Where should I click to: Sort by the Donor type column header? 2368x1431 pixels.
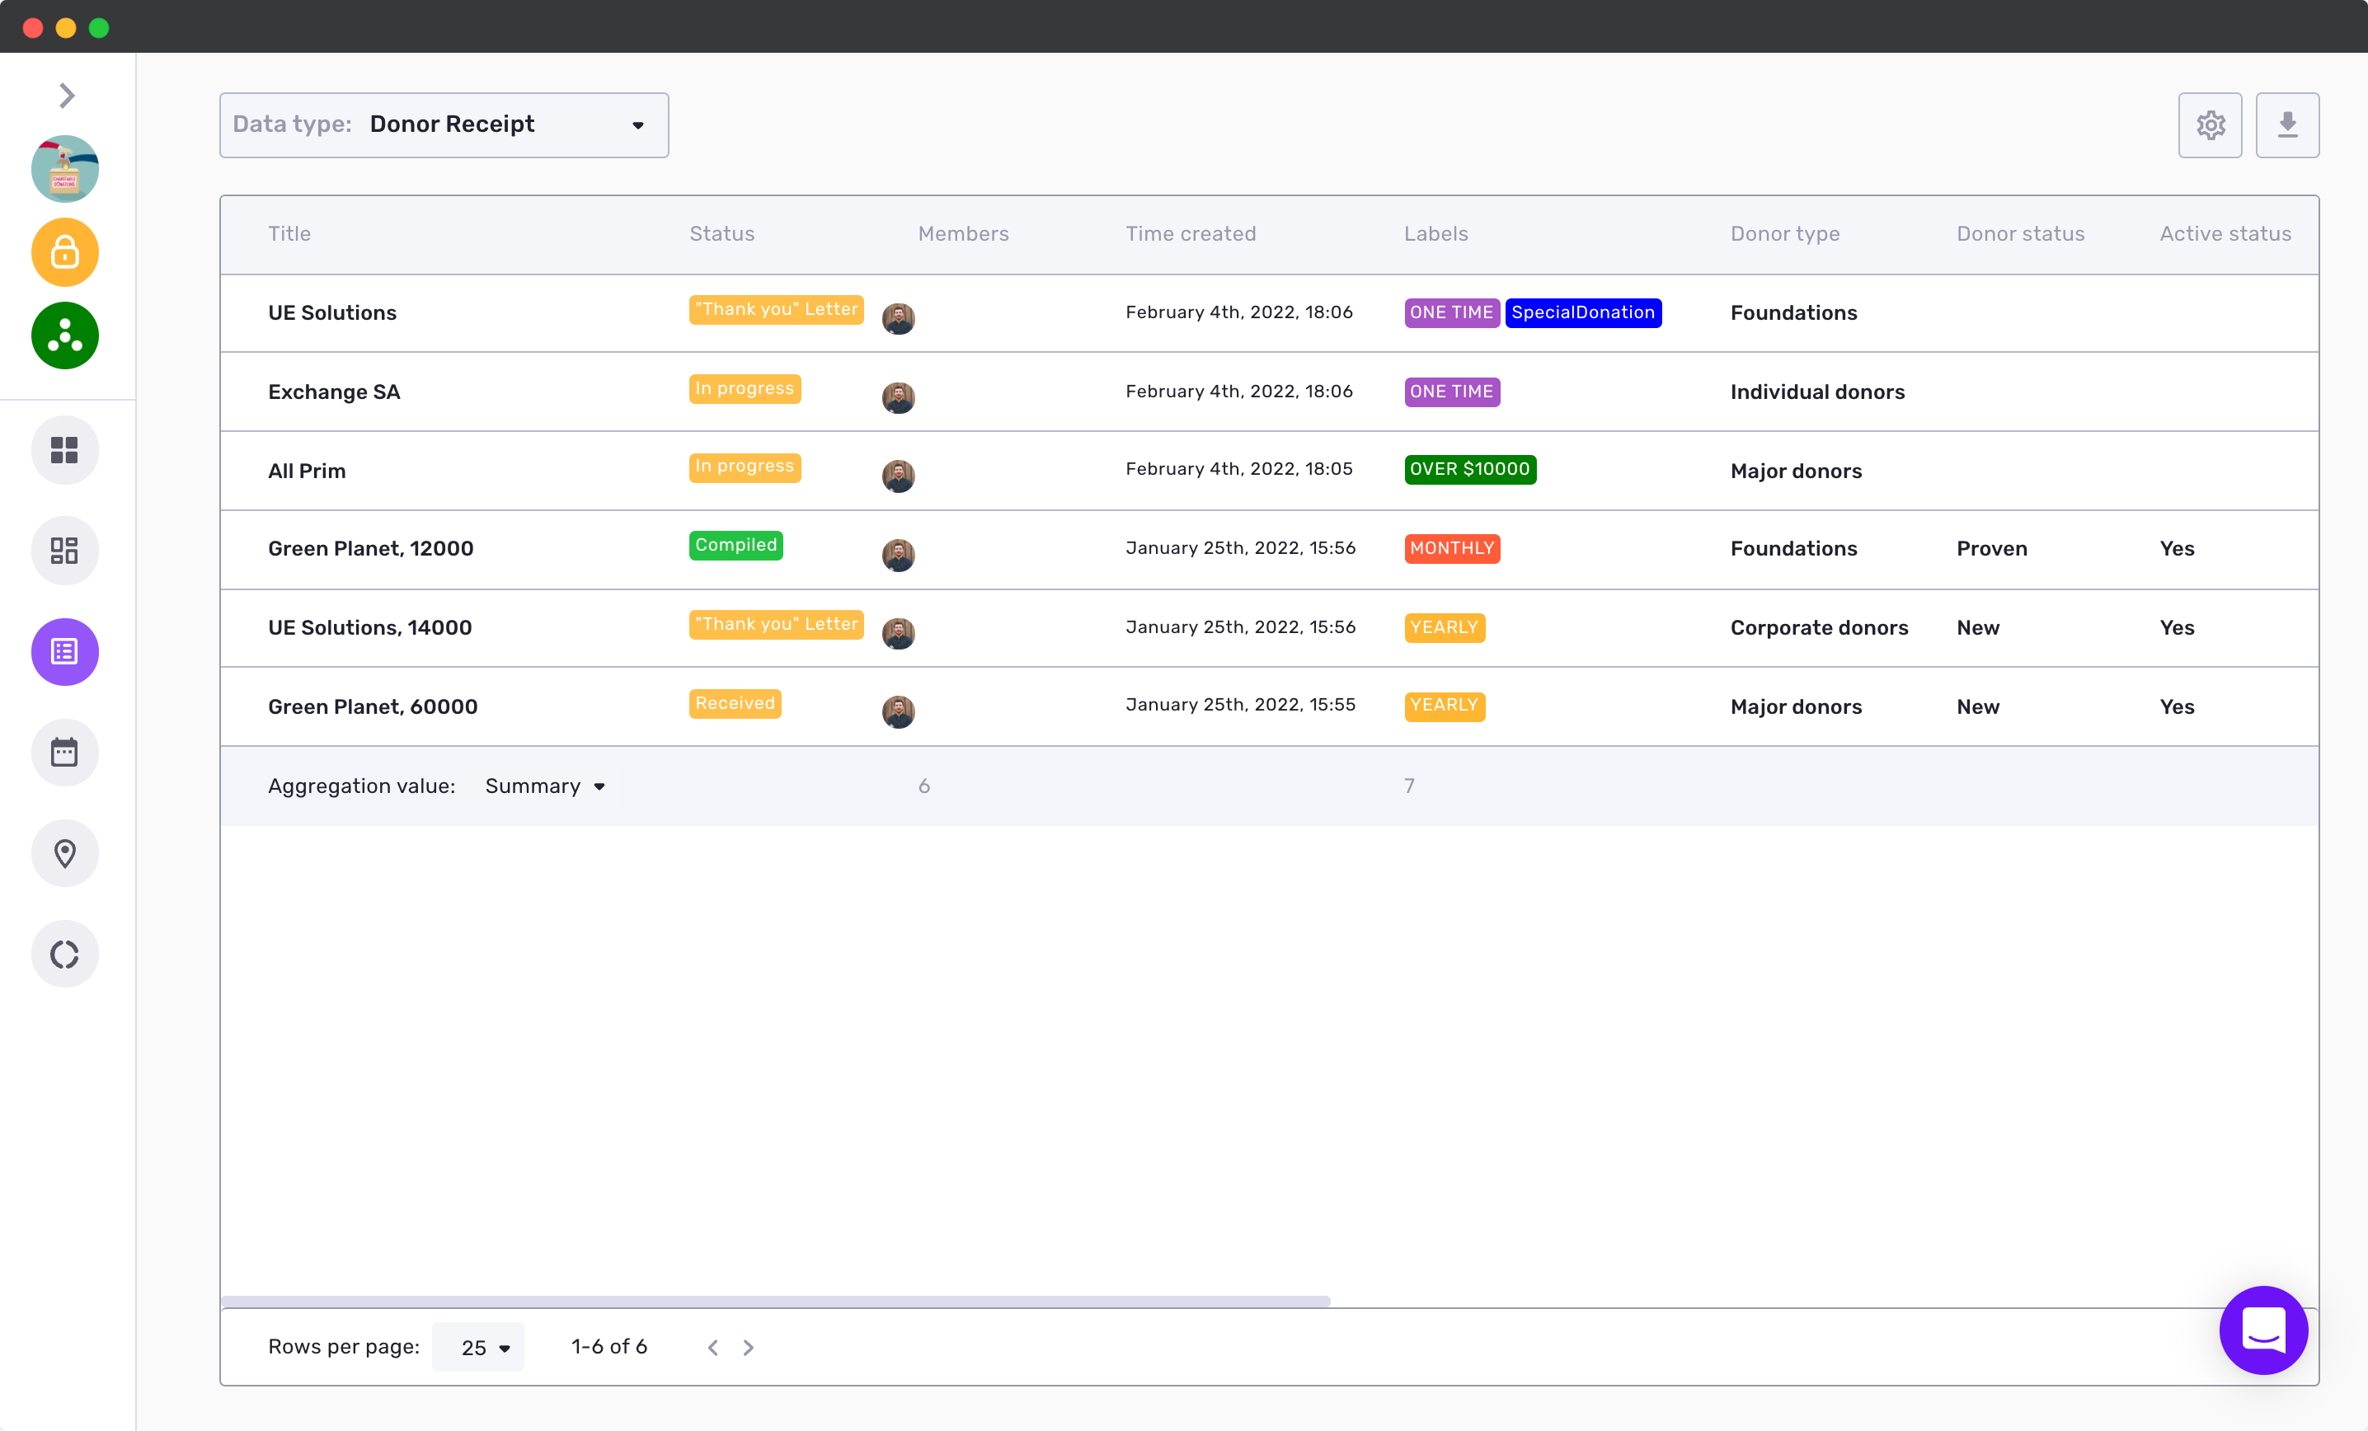pos(1784,233)
